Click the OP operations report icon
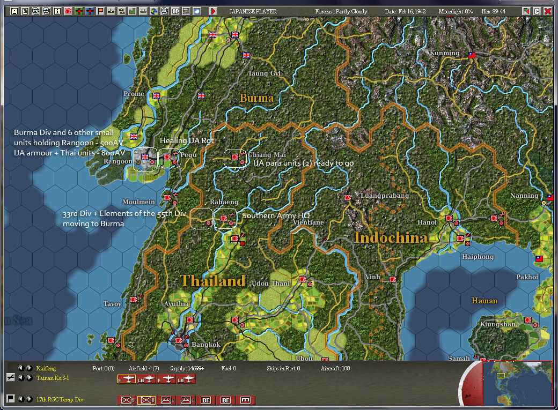Viewport: 558px width, 410px height. click(175, 11)
